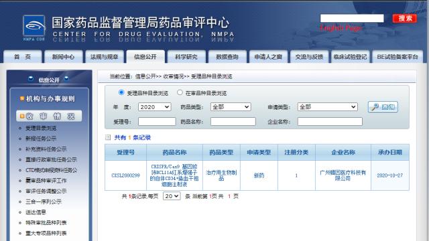Open the 申请类型 dropdown

click(x=328, y=107)
